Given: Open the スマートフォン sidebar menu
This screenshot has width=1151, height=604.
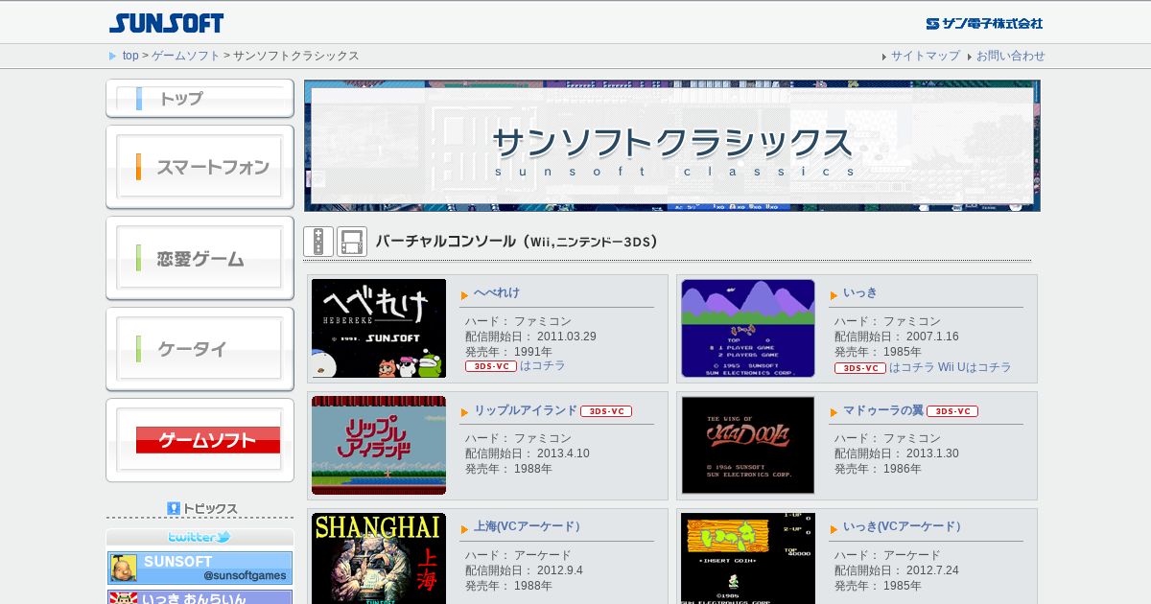Looking at the screenshot, I should 200,167.
